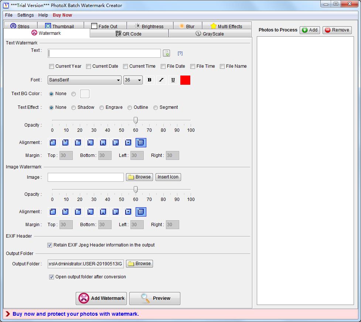The width and height of the screenshot is (361, 322).
Task: Switch to the Fade Out tab
Action: click(x=105, y=26)
